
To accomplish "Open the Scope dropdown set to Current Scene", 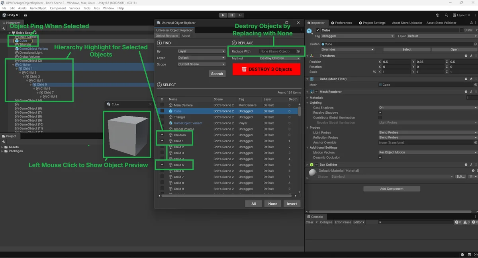I will pos(202,64).
